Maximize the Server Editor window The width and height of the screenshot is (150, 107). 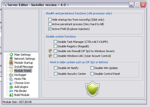[x=137, y=5]
